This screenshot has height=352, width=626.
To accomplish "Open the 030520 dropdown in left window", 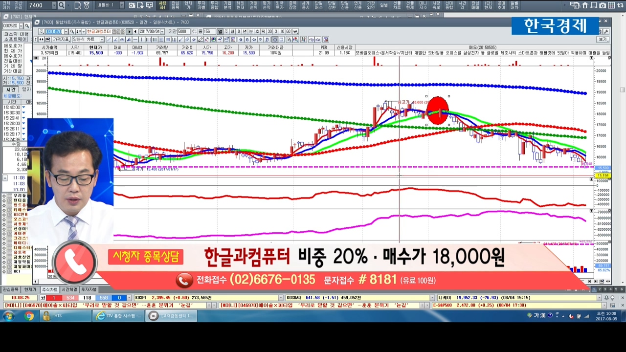I will 21,25.
